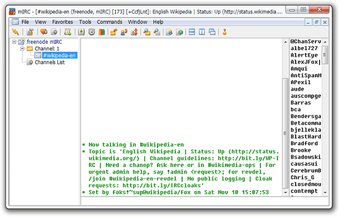Collapse the freenode mIRC tree node
The height and width of the screenshot is (217, 340).
(14, 42)
